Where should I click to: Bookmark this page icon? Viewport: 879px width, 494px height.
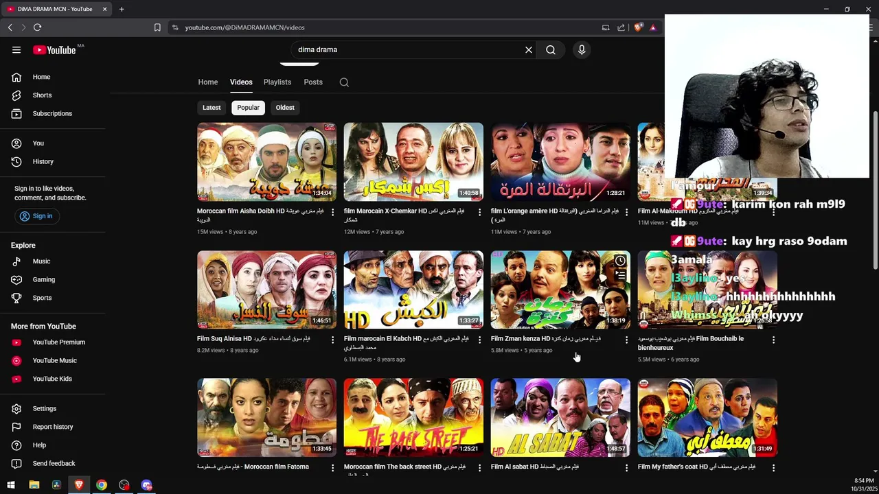coord(157,27)
